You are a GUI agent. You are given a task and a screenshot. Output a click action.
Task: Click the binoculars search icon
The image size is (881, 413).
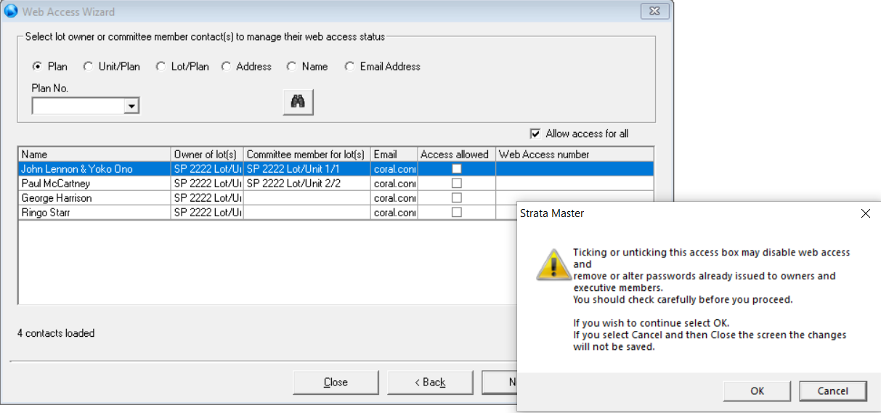(x=298, y=102)
